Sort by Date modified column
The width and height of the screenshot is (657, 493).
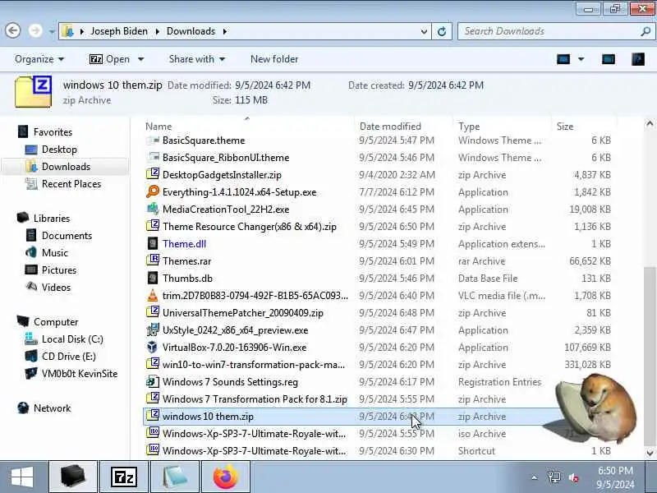click(x=390, y=127)
